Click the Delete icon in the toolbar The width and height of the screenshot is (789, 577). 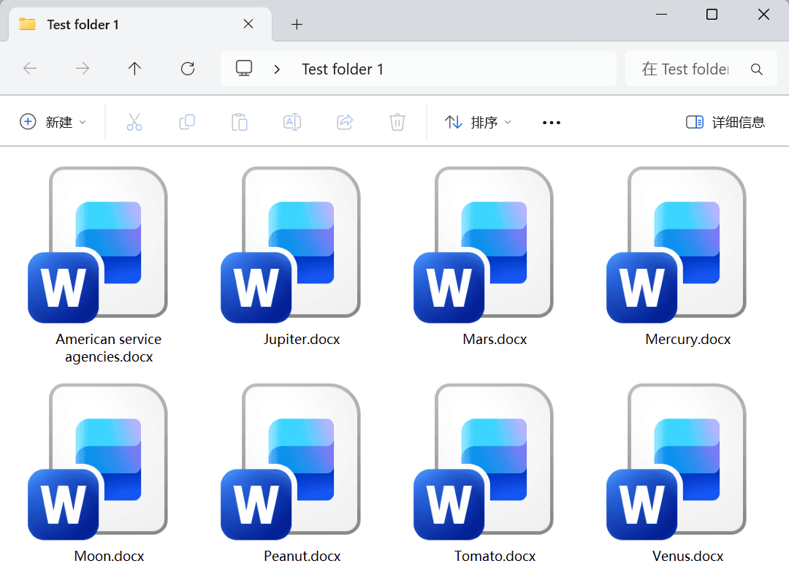point(397,122)
